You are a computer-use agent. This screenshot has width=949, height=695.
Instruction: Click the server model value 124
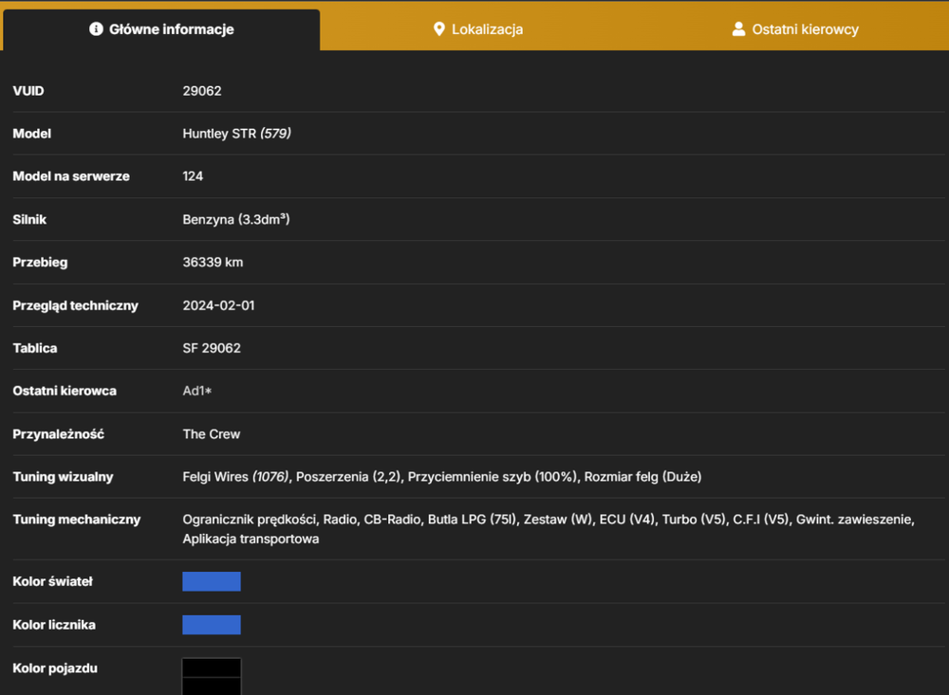pyautogui.click(x=193, y=176)
